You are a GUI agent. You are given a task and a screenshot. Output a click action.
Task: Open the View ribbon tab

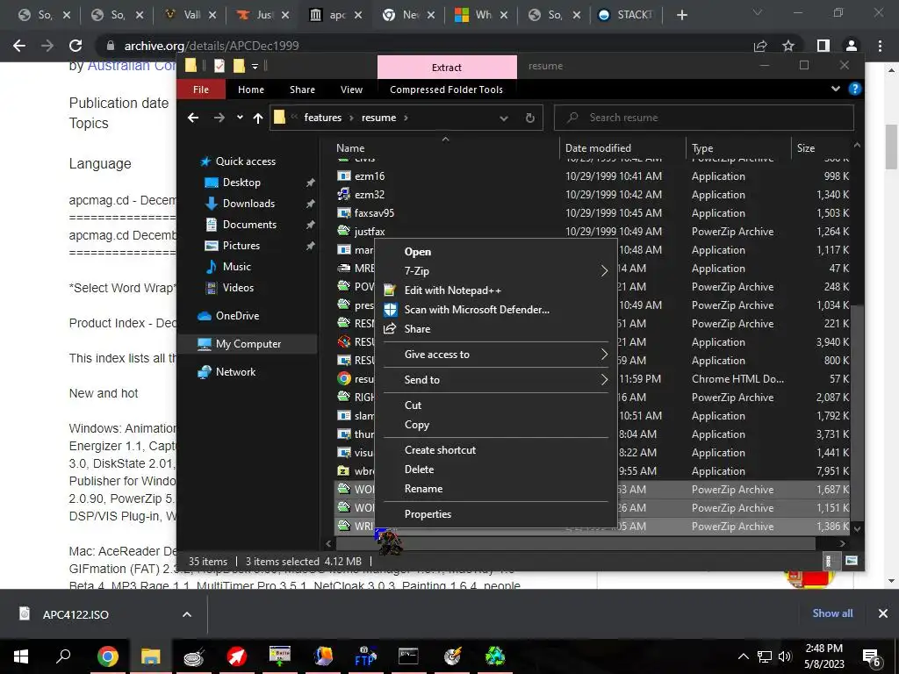[x=351, y=90]
